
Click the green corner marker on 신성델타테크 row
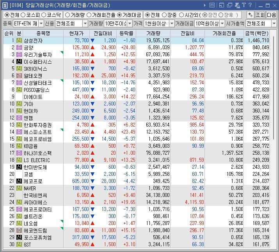62,80
